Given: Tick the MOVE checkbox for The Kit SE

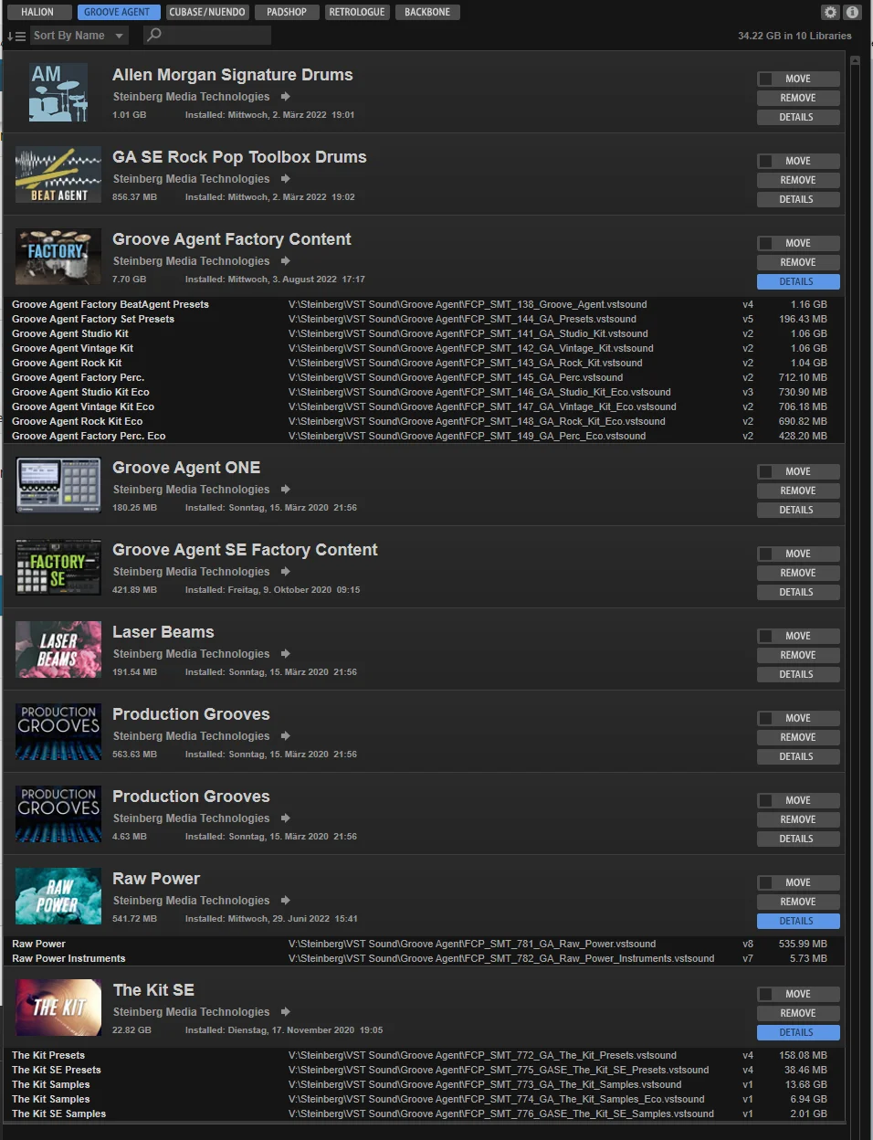Looking at the screenshot, I should pos(766,995).
